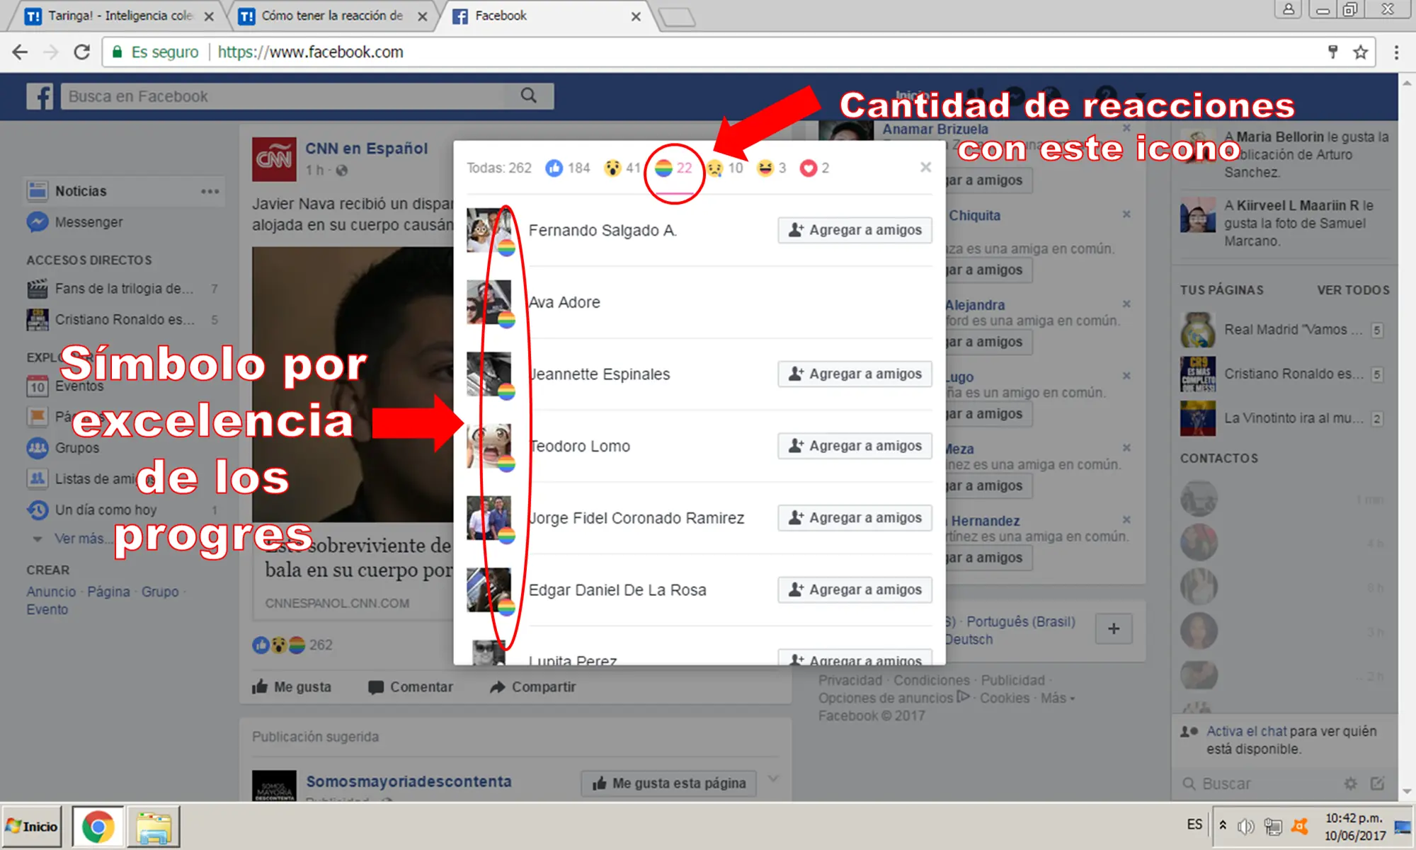Go back with the browser back arrow
This screenshot has height=850, width=1416.
[x=20, y=52]
